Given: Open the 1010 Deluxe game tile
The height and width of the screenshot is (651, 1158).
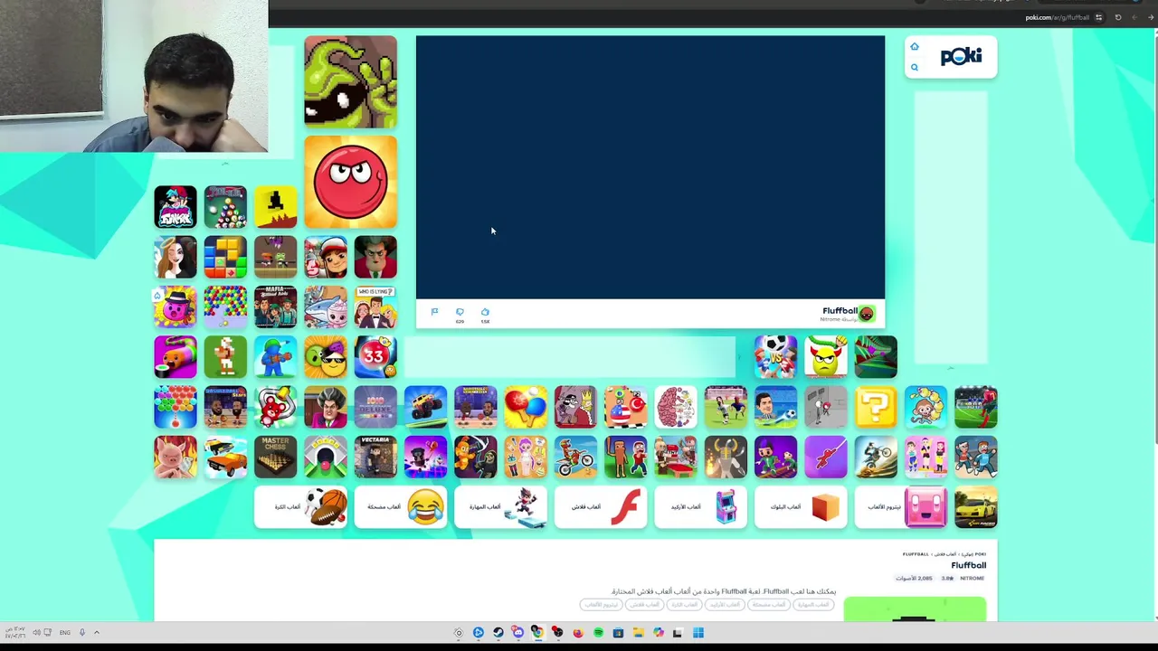Looking at the screenshot, I should [375, 407].
